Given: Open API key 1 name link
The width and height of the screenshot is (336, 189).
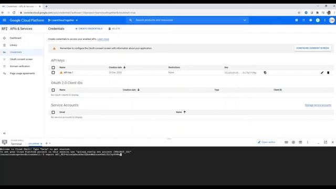Looking at the screenshot, I should [68, 72].
